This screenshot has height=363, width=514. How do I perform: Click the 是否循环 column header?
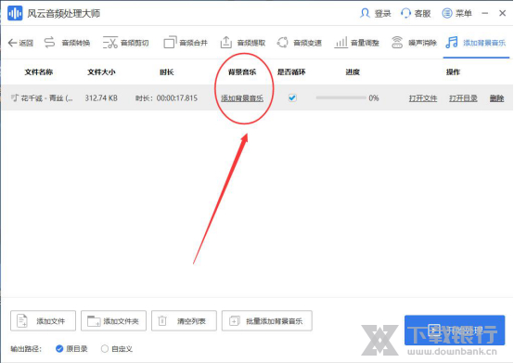tap(291, 71)
